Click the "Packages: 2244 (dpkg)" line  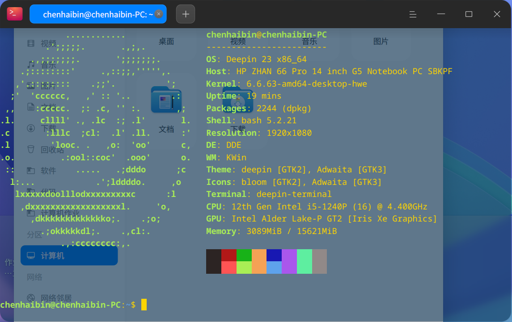[258, 109]
